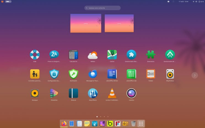Image resolution: width=205 pixels, height=128 pixels.
Task: Click the clipboard indicator in the top bar
Action: 173,2
